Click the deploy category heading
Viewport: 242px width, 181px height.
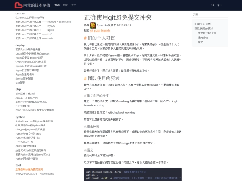click(20, 45)
